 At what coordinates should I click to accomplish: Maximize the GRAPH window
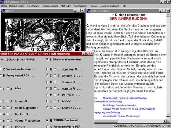pos(79,11)
